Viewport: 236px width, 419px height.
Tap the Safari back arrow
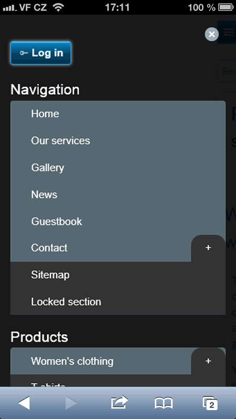point(24,403)
